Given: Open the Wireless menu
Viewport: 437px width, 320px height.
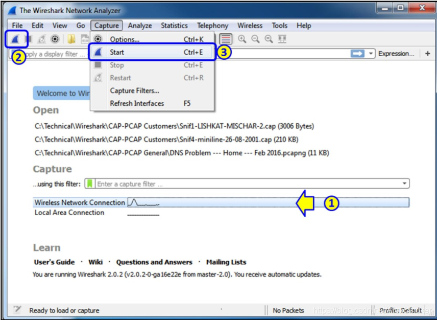Looking at the screenshot, I should coord(250,26).
